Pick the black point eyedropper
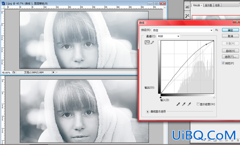Screen dimensions: 240x145 click(x=178, y=104)
